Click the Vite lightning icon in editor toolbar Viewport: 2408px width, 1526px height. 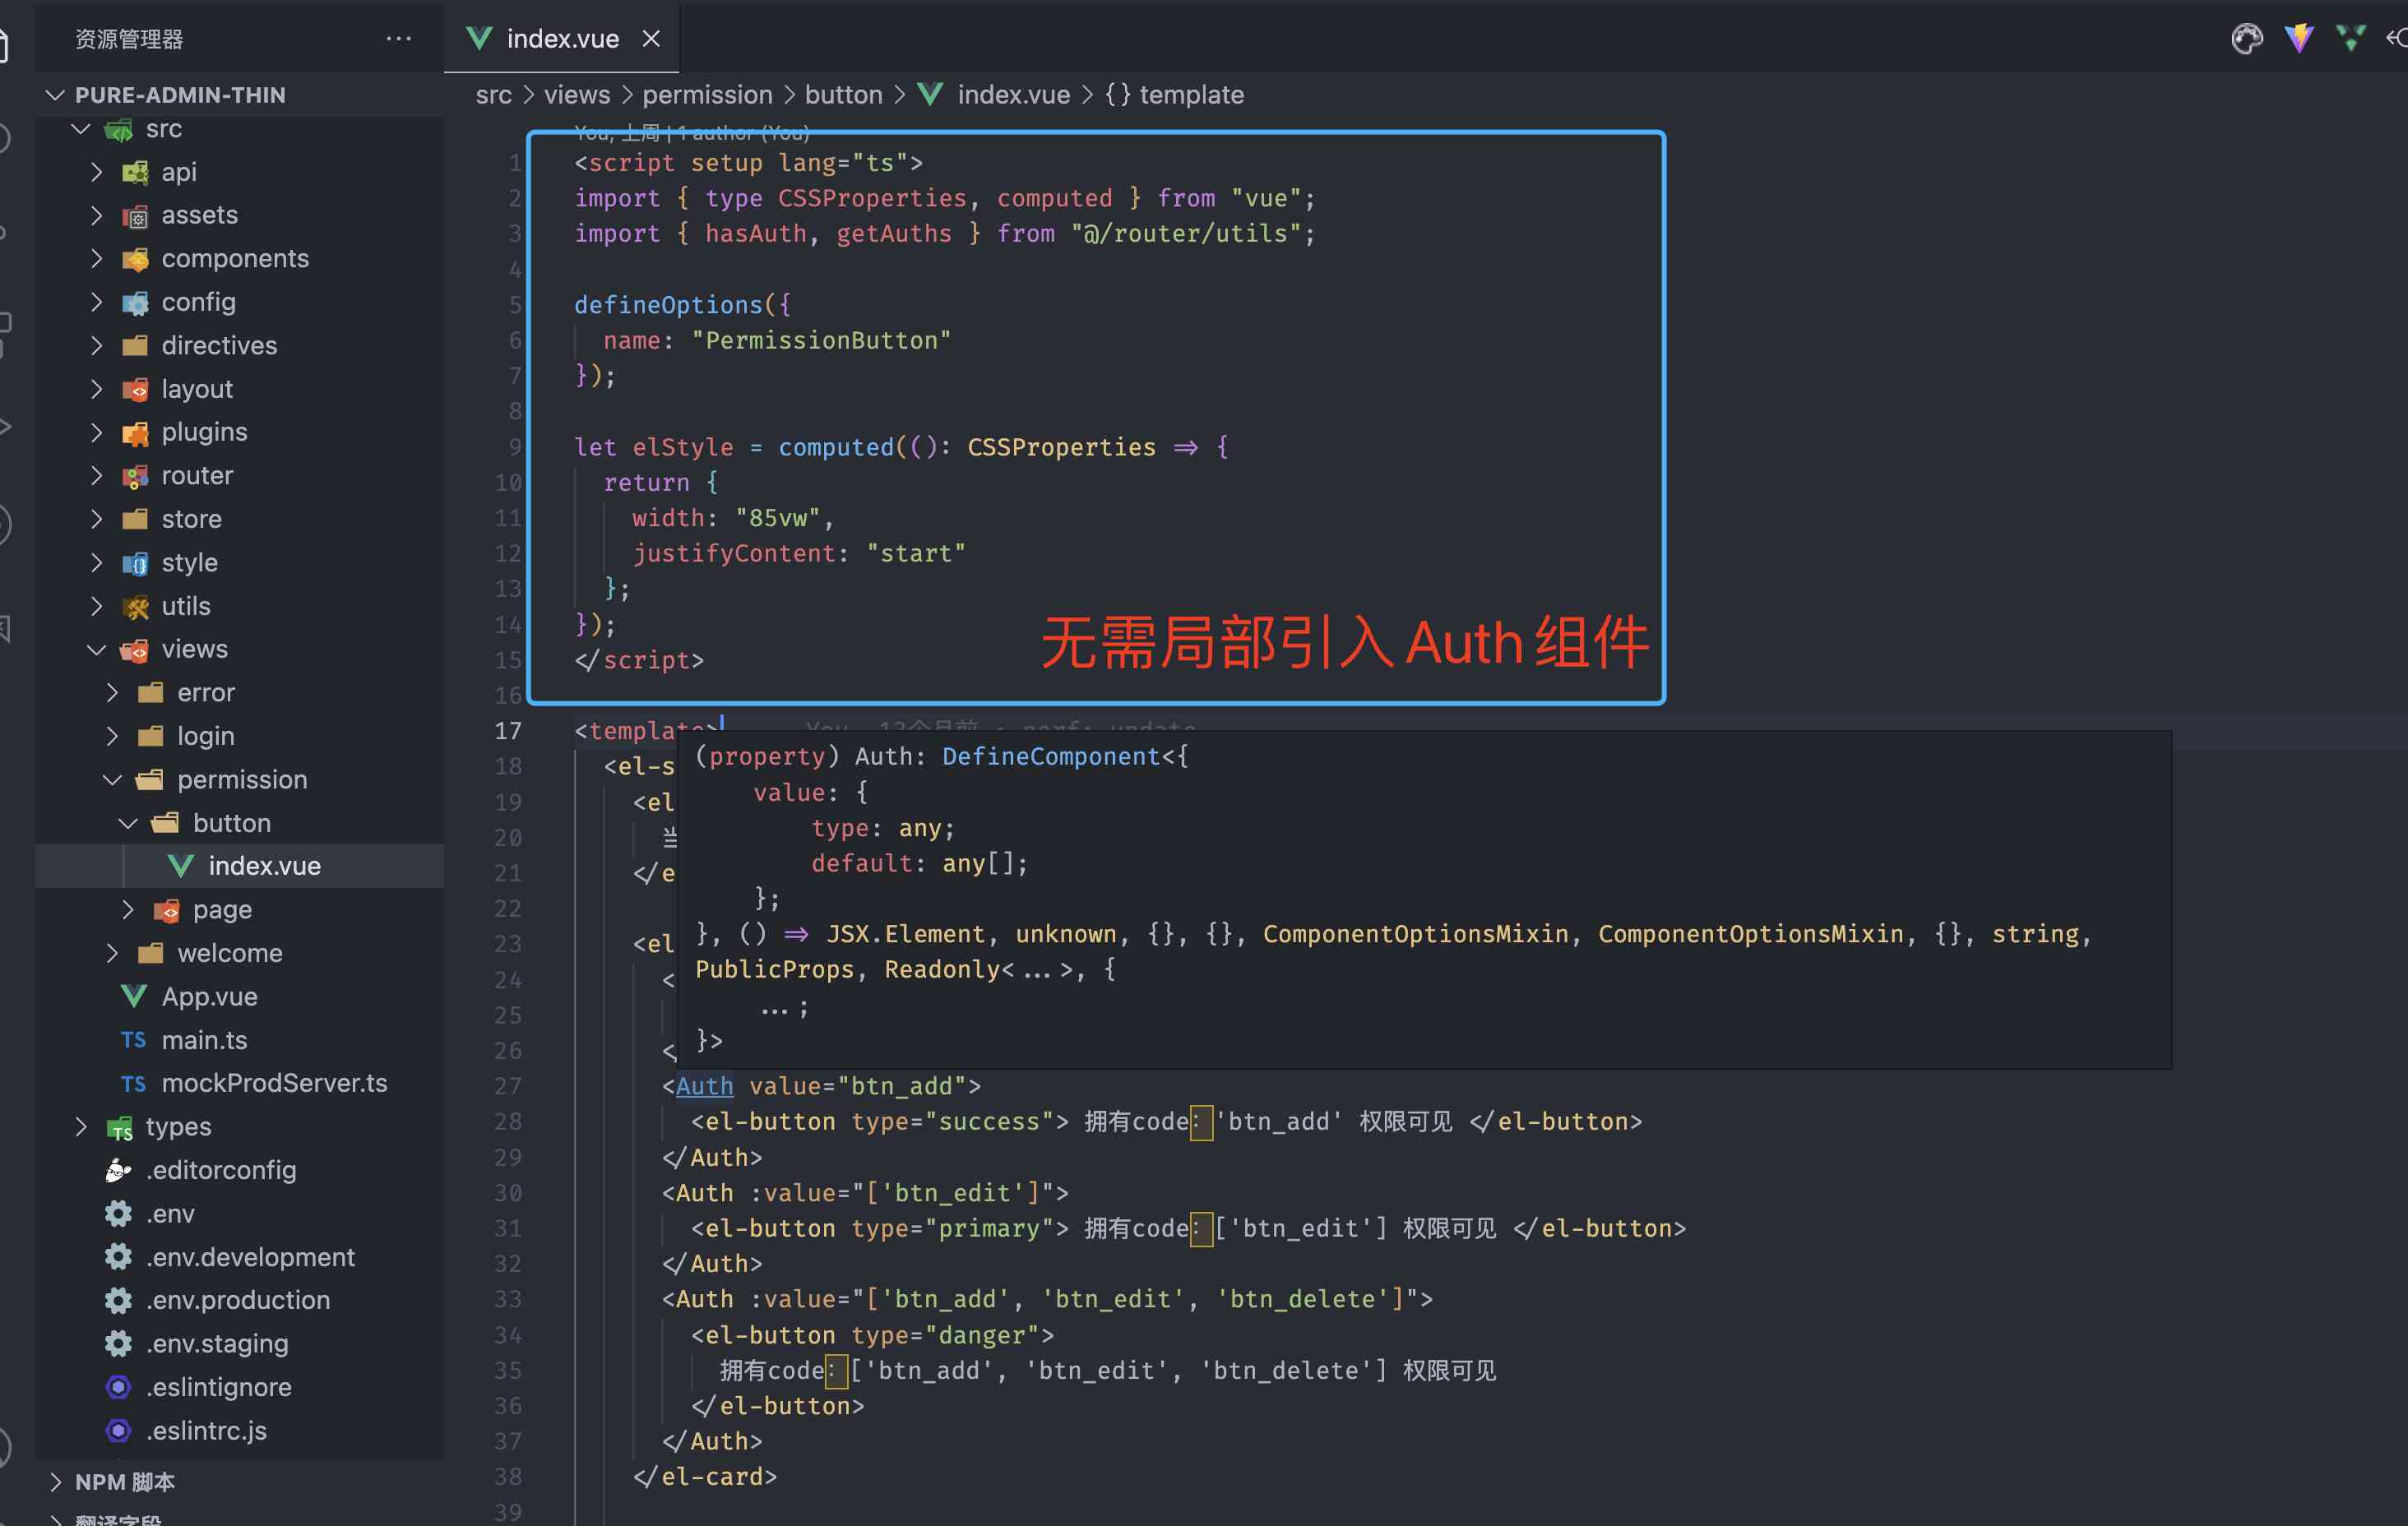pos(2298,39)
